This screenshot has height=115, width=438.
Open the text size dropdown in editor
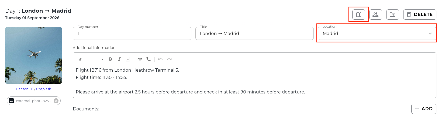pos(91,59)
